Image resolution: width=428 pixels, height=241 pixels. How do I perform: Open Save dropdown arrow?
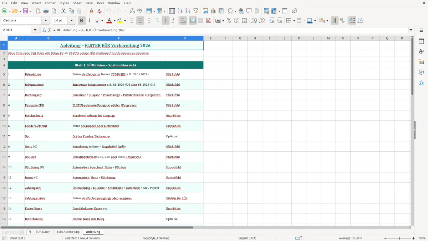pos(30,11)
